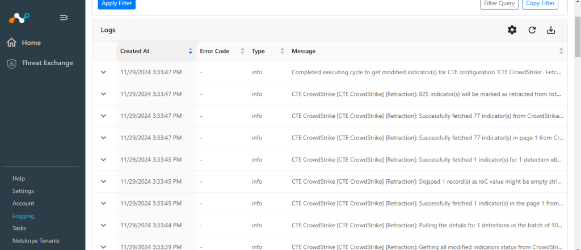The image size is (581, 250).
Task: Click timestamp 11/29/2024 3:33:44 PM
Action: click(151, 225)
